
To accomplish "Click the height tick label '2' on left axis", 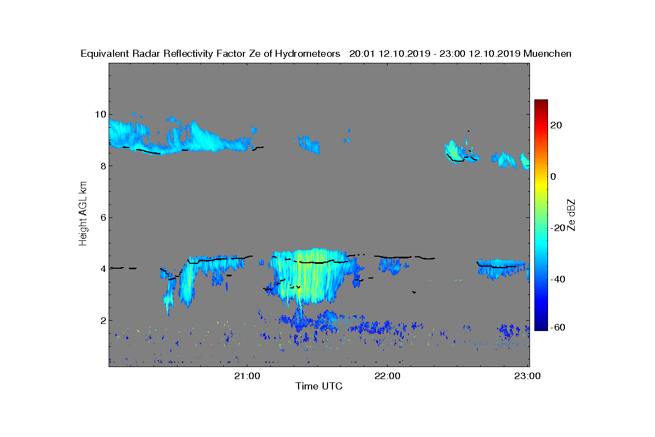I will tap(102, 320).
